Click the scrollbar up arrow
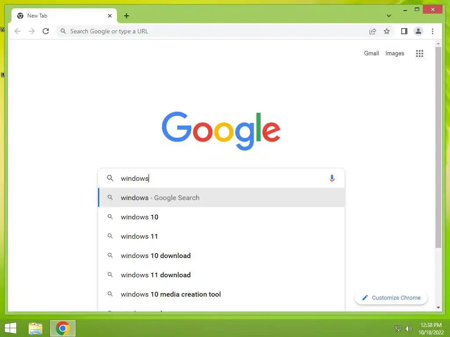 [438, 43]
